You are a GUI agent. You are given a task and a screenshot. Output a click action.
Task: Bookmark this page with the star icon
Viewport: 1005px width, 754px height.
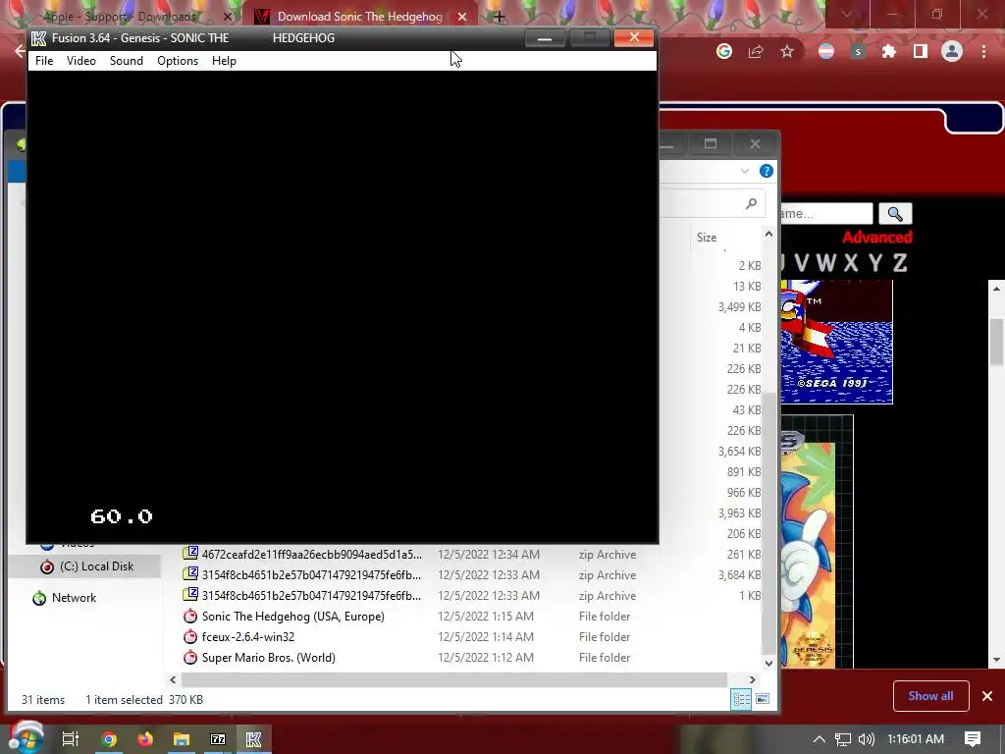click(787, 52)
